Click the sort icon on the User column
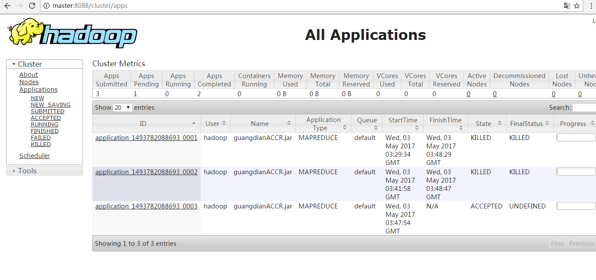This screenshot has height=280, width=596. [x=225, y=123]
